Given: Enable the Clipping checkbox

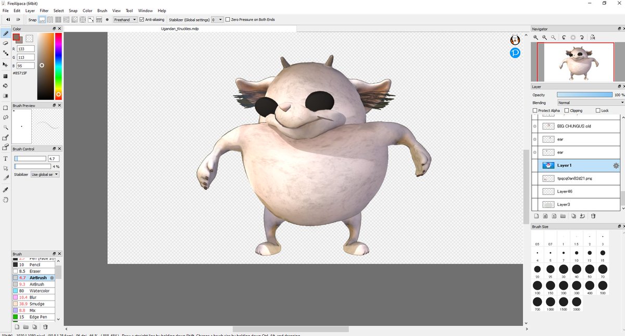Looking at the screenshot, I should coord(566,111).
